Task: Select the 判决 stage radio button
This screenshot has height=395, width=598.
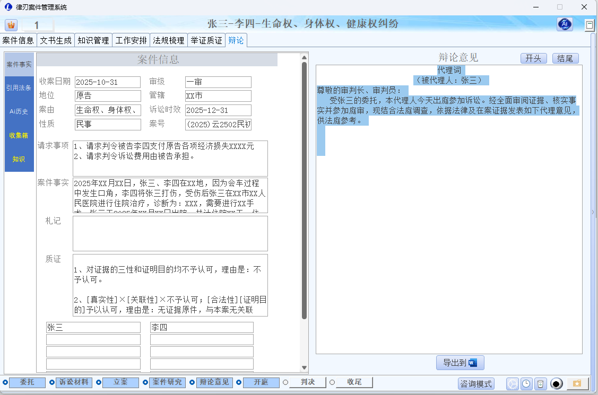Action: pyautogui.click(x=285, y=382)
